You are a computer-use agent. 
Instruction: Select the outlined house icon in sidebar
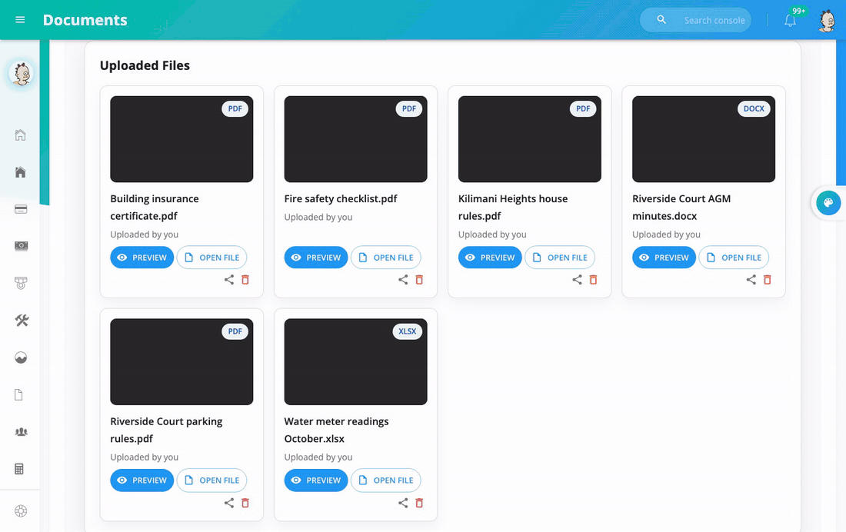[21, 135]
